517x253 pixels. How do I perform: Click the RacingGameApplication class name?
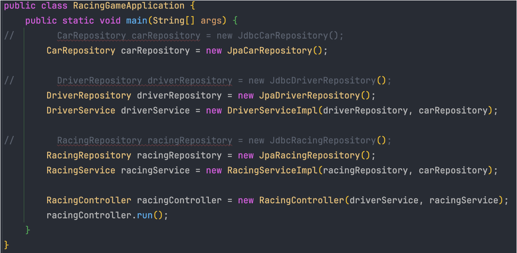coord(129,6)
